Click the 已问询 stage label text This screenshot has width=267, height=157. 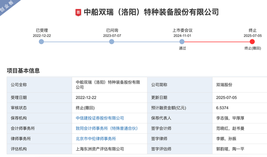pyautogui.click(x=112, y=30)
